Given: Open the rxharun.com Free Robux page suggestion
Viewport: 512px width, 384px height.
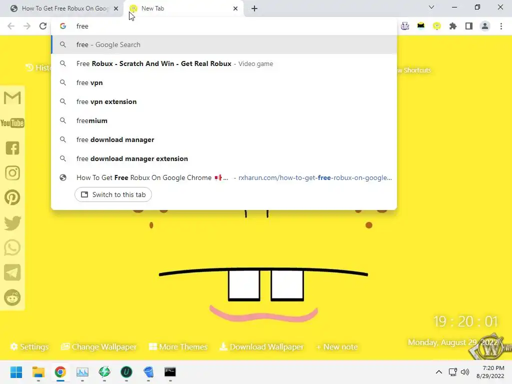Looking at the screenshot, I should click(x=224, y=177).
